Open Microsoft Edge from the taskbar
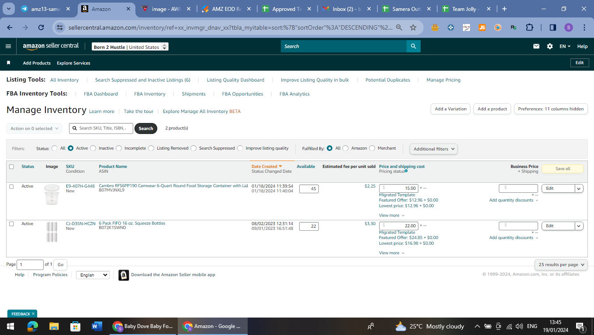 point(33,326)
